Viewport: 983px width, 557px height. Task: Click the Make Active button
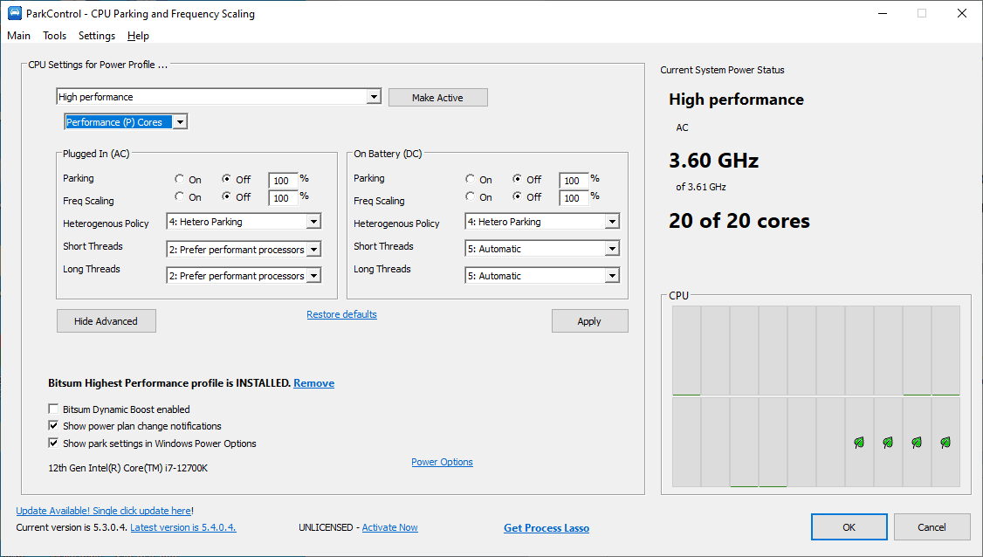click(x=437, y=97)
